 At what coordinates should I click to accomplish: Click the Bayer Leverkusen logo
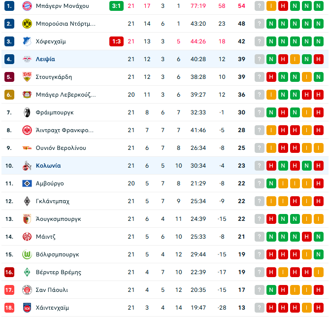point(27,95)
